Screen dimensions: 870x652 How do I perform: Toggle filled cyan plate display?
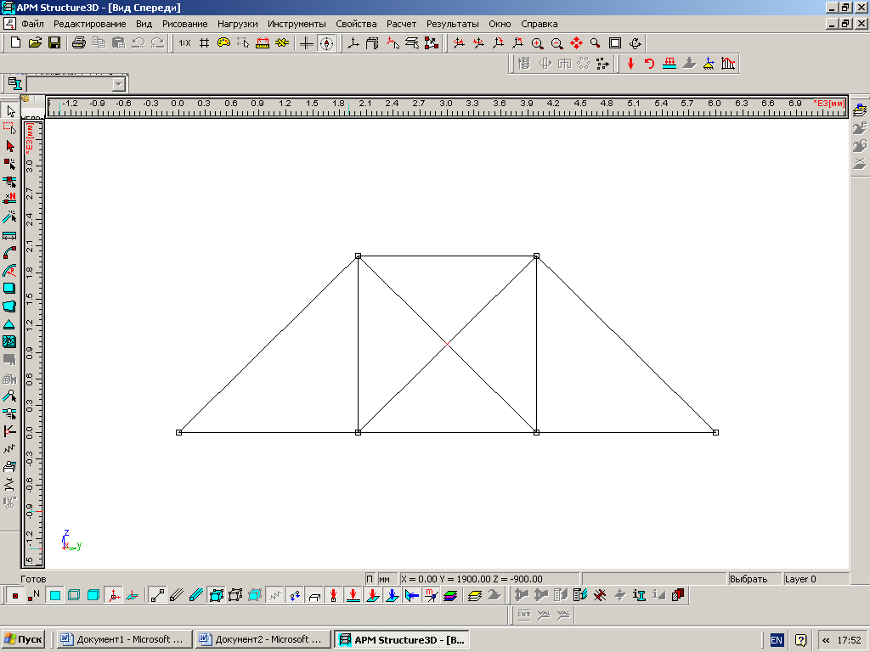click(x=55, y=595)
